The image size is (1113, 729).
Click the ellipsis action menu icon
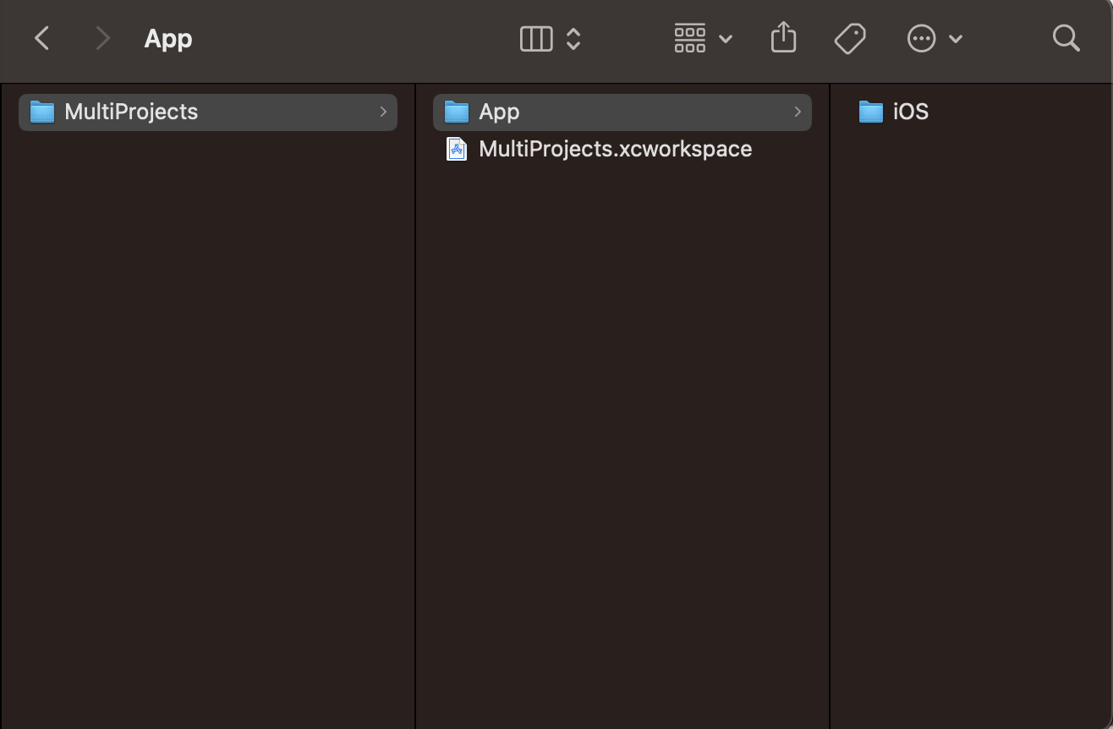tap(921, 39)
